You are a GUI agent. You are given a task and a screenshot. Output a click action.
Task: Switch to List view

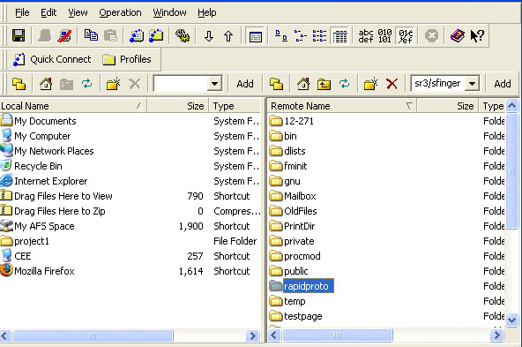[x=319, y=35]
